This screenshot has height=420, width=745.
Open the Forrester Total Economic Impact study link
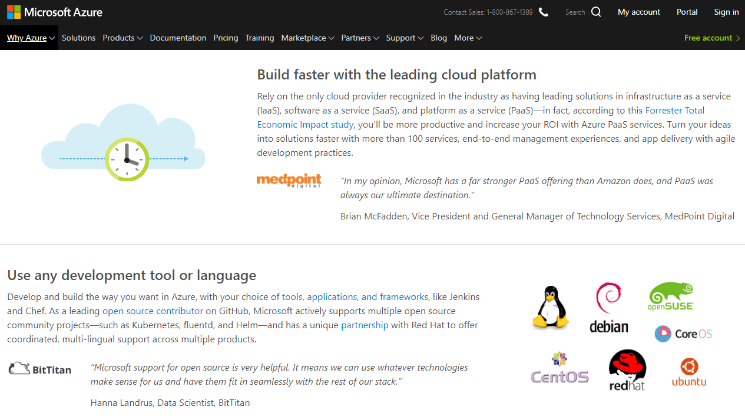[x=481, y=118]
